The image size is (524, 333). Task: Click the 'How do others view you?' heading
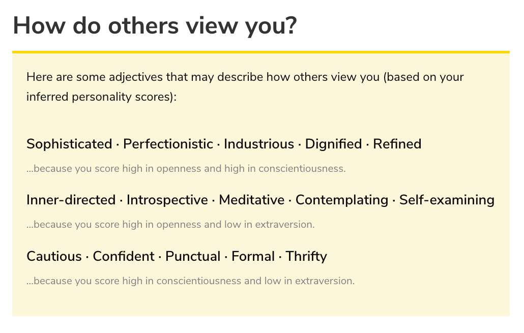(154, 25)
